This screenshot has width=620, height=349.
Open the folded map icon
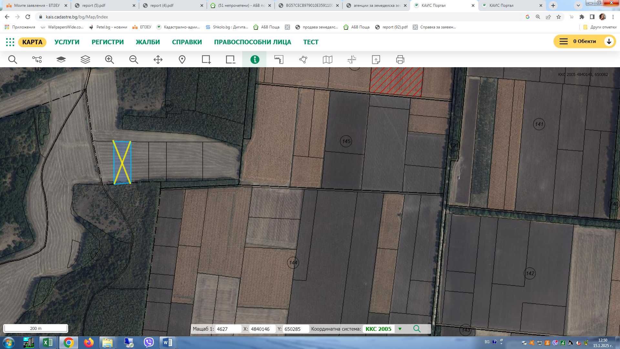click(327, 59)
